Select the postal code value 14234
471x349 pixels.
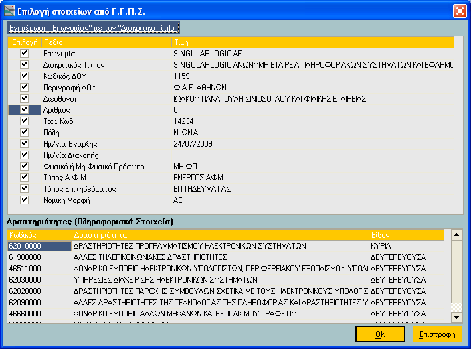point(183,121)
